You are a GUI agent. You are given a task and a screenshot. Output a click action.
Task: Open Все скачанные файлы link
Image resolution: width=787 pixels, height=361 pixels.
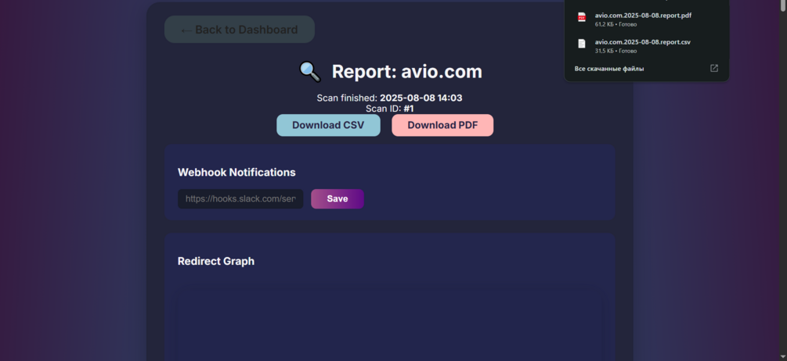[608, 69]
